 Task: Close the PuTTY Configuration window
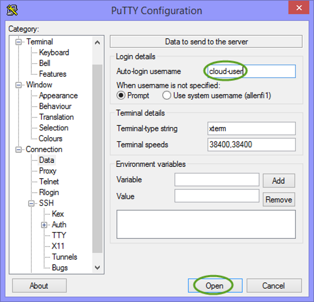298,8
